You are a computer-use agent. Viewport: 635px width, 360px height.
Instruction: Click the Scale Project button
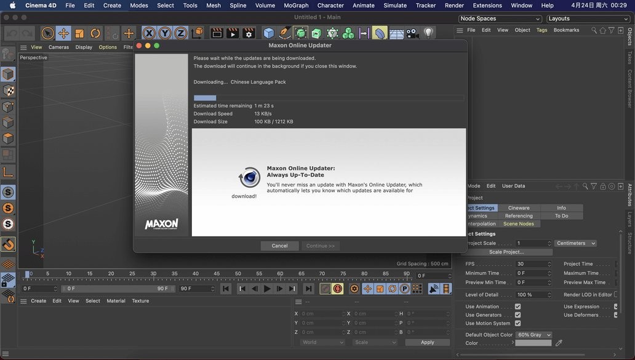click(506, 252)
